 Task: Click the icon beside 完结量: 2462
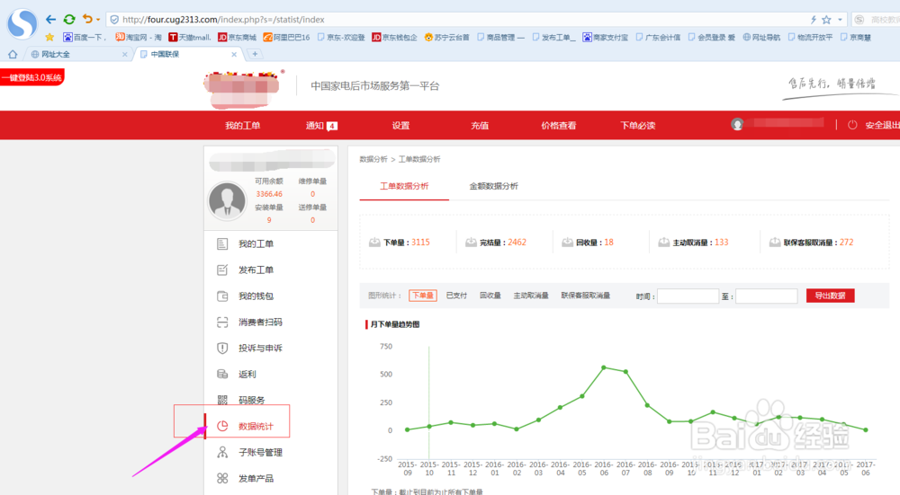pos(471,243)
